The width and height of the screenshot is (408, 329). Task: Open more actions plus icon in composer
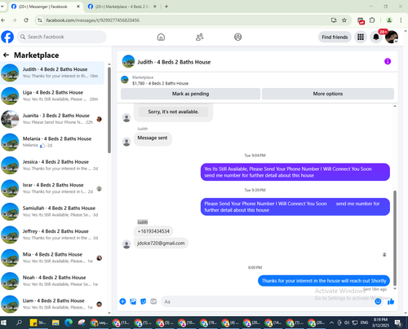coord(122,301)
